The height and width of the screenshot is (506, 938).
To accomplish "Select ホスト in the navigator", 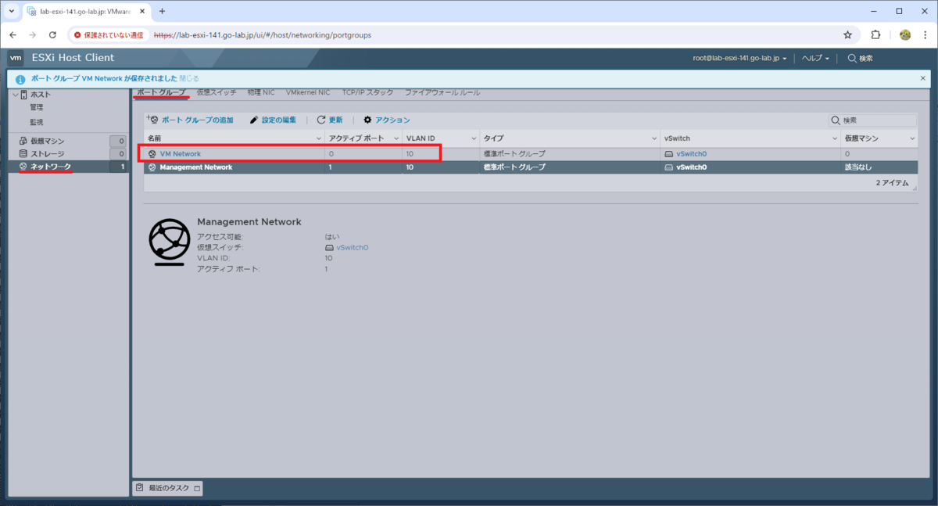I will coord(40,95).
